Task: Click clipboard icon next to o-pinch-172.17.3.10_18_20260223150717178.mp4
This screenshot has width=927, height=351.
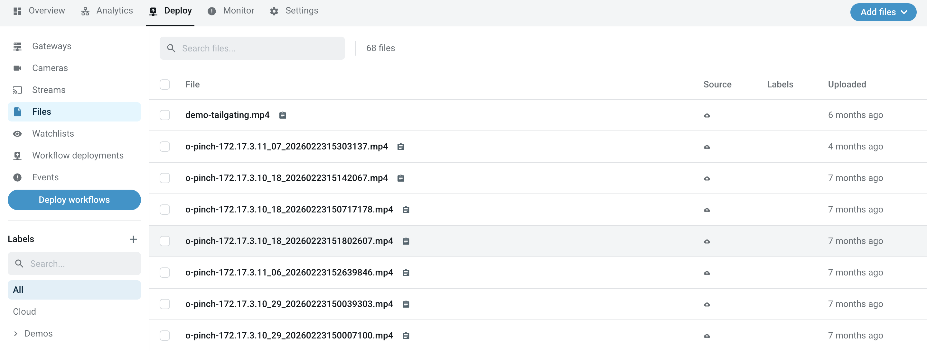Action: pyautogui.click(x=406, y=210)
